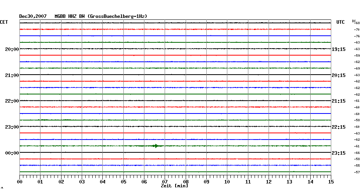
Task: Pick the 04 minute axis label
Action: (103, 182)
